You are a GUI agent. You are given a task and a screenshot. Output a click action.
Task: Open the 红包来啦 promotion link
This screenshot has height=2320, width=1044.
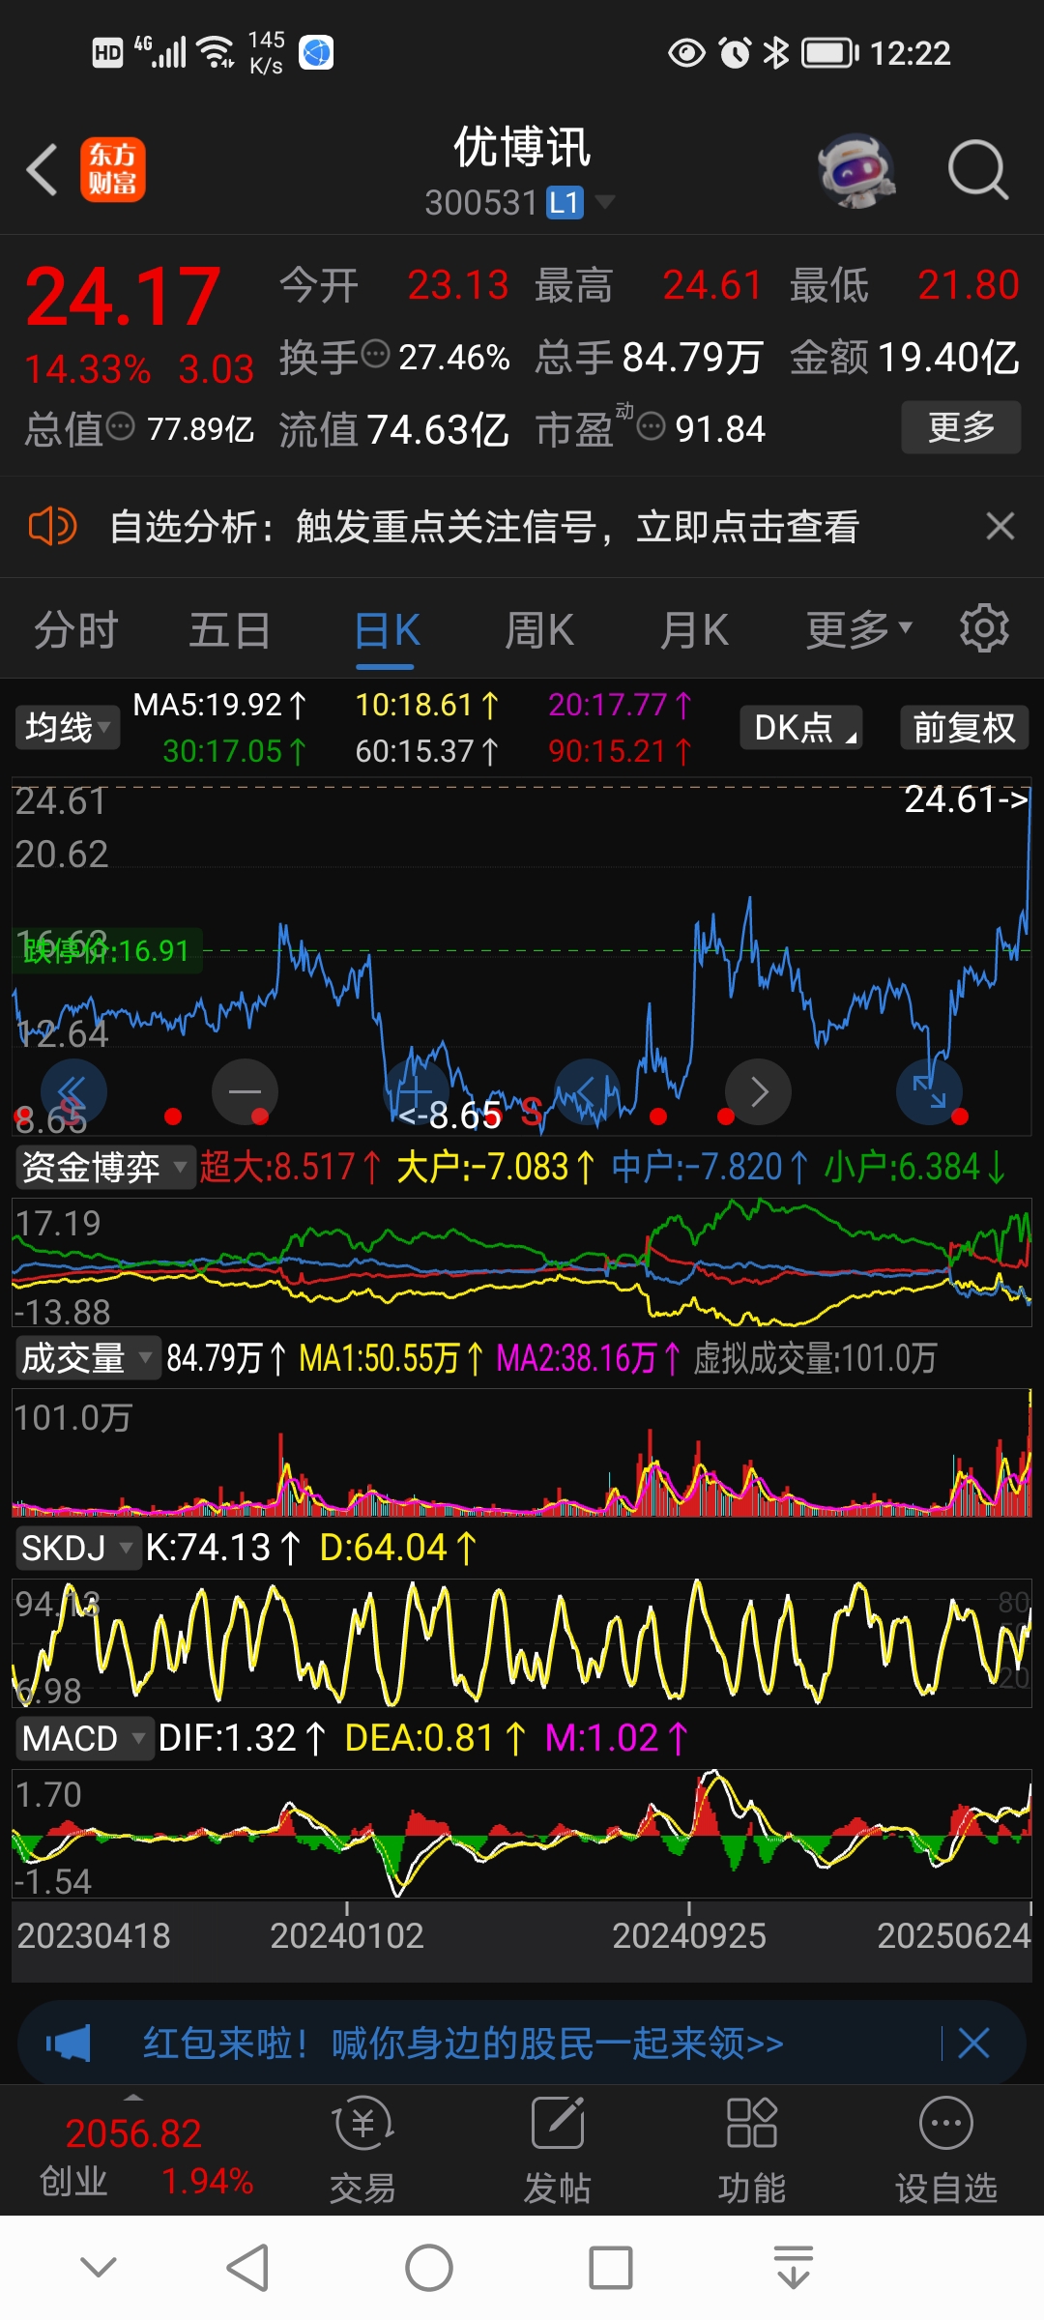pyautogui.click(x=463, y=2044)
